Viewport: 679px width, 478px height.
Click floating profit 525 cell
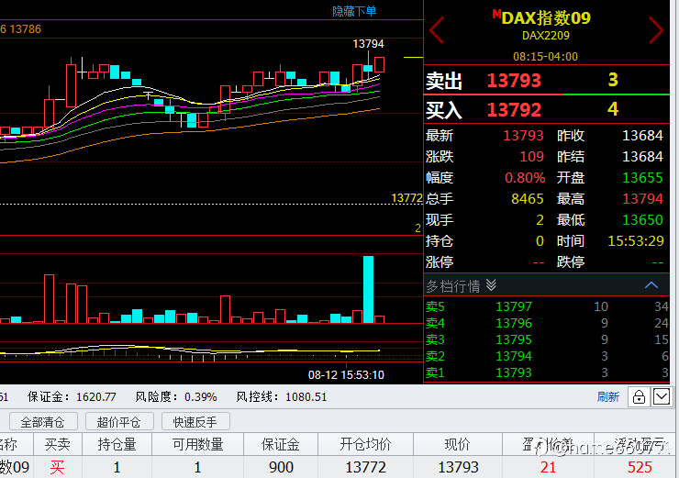click(640, 467)
